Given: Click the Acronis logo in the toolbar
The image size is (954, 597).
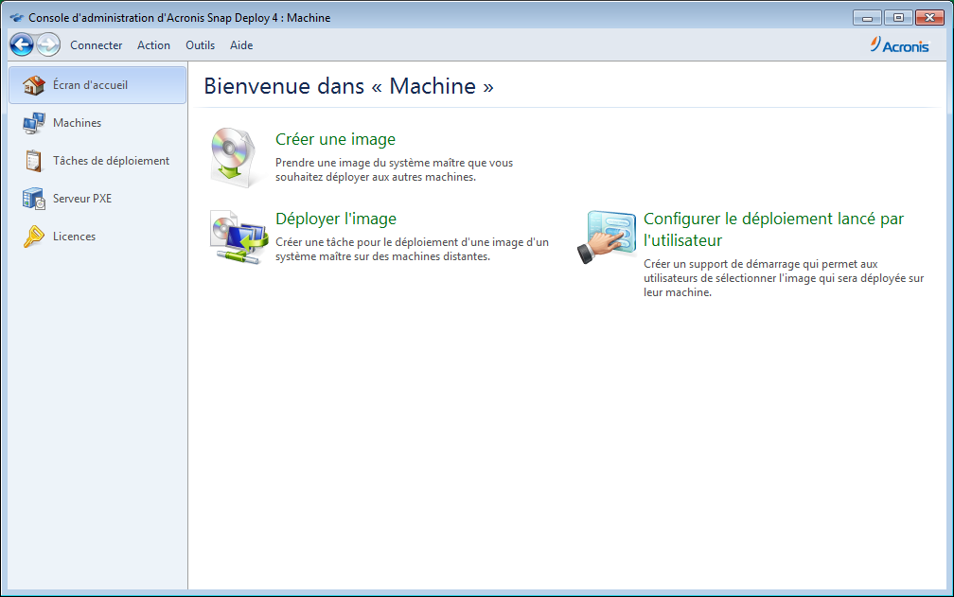Looking at the screenshot, I should pos(899,45).
